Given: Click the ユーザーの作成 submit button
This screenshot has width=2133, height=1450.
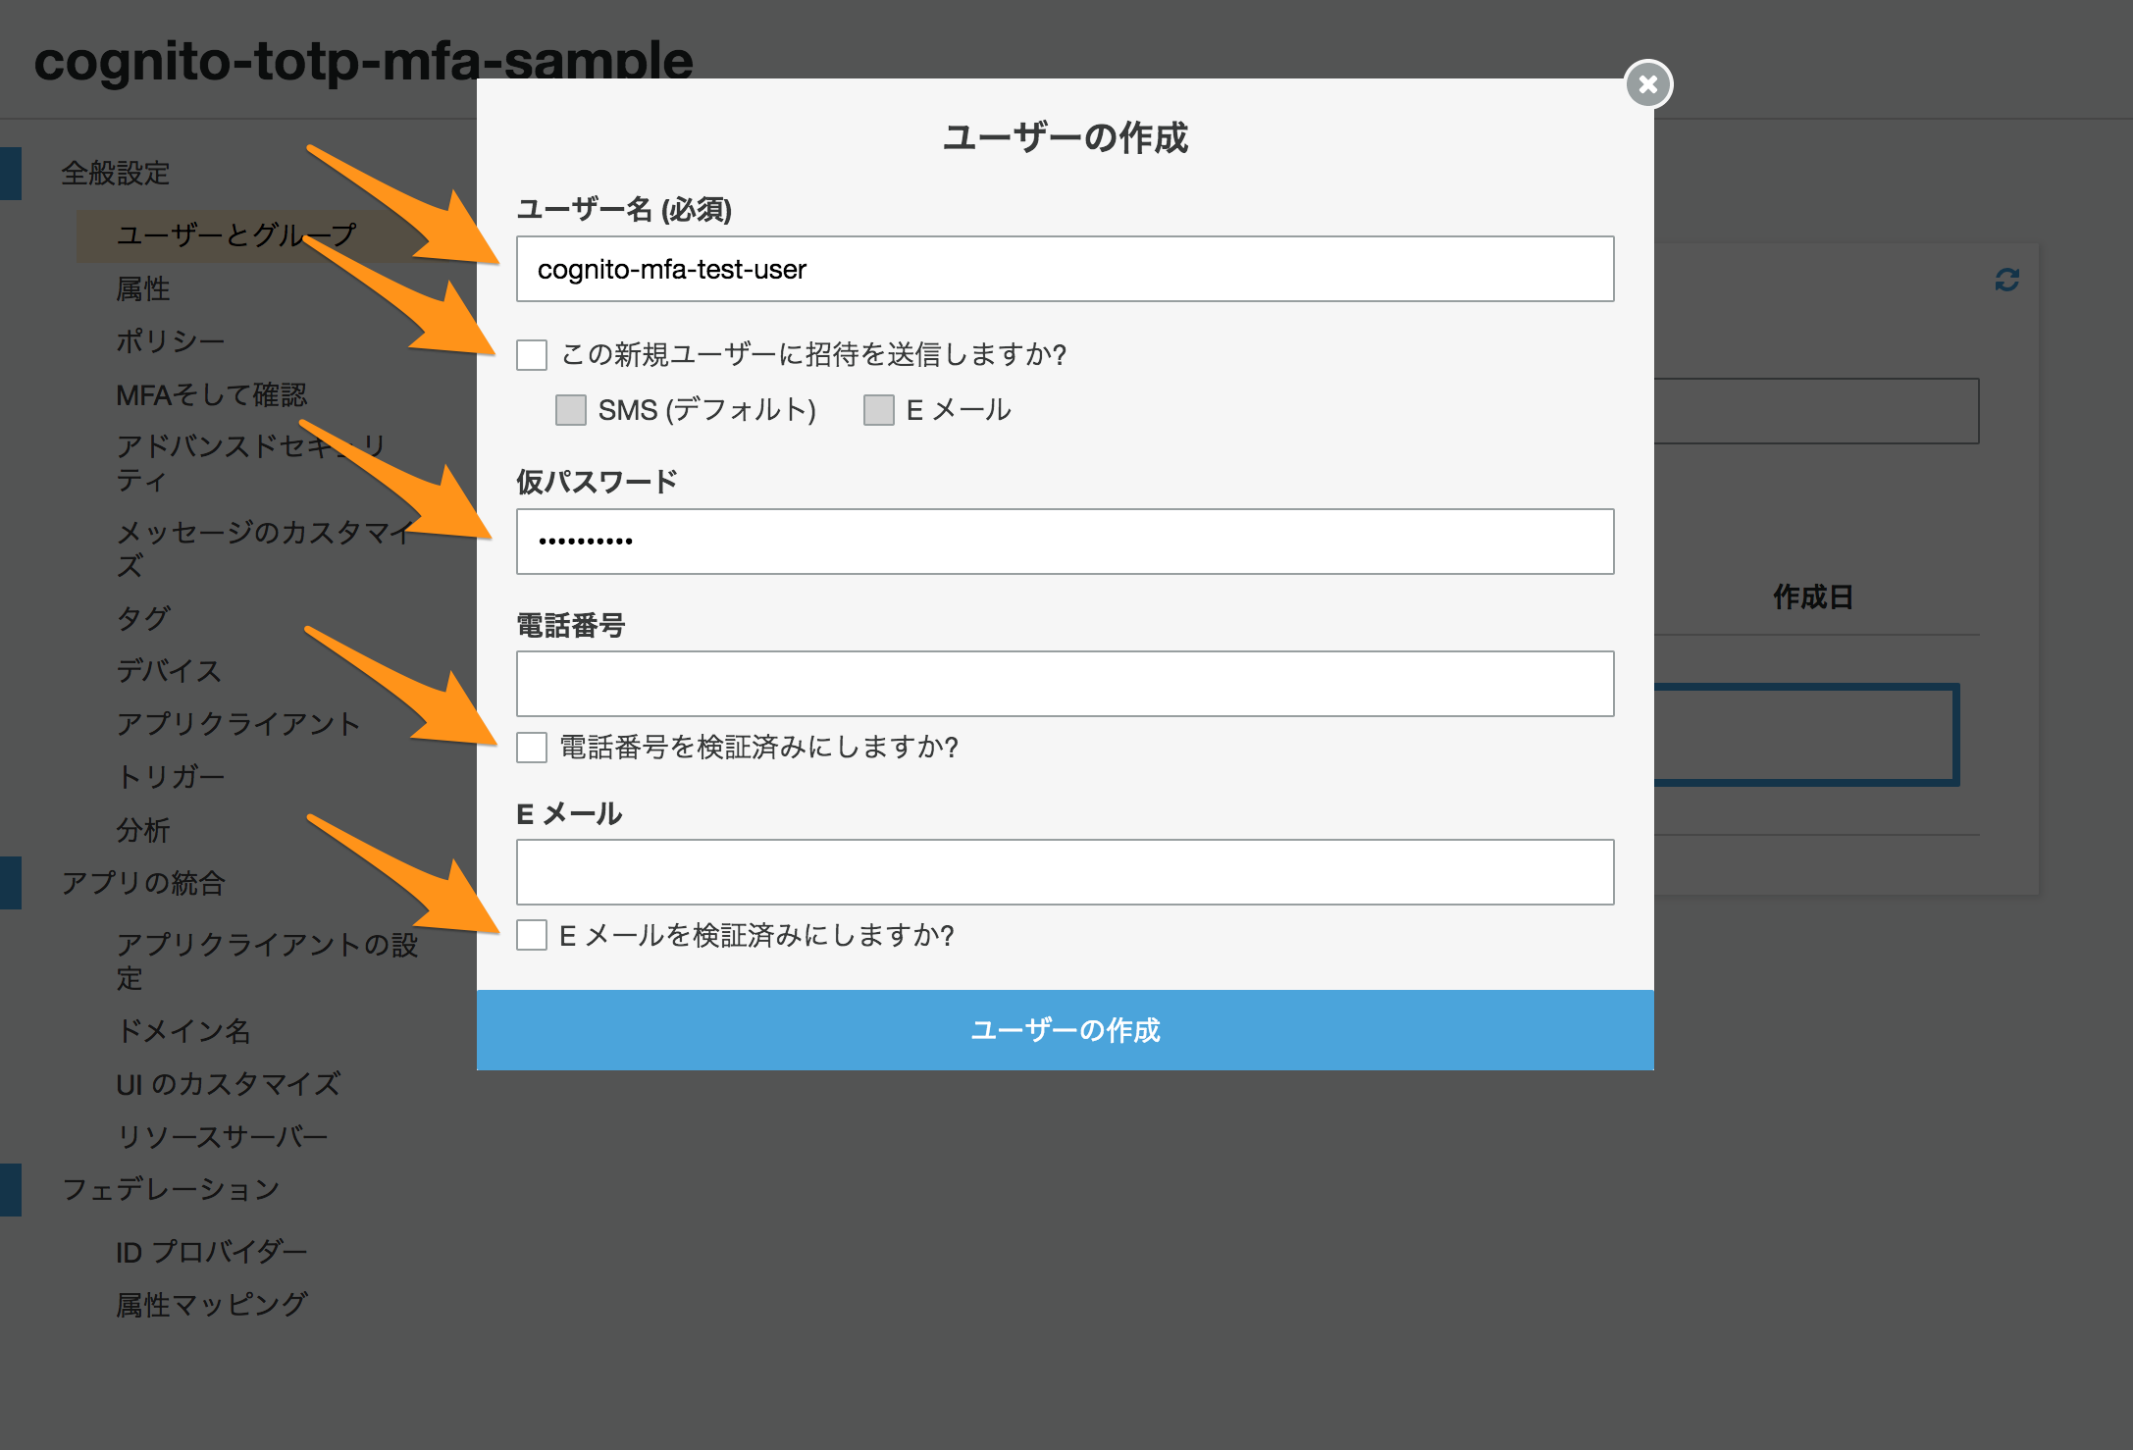Looking at the screenshot, I should [x=1064, y=1030].
